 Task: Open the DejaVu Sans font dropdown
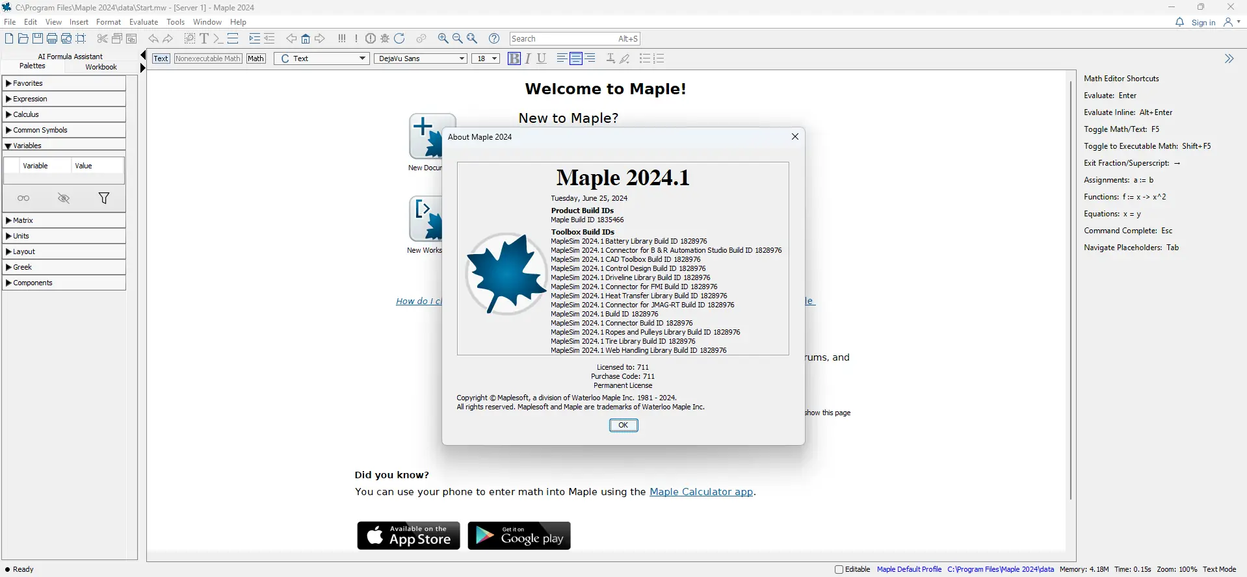[421, 58]
